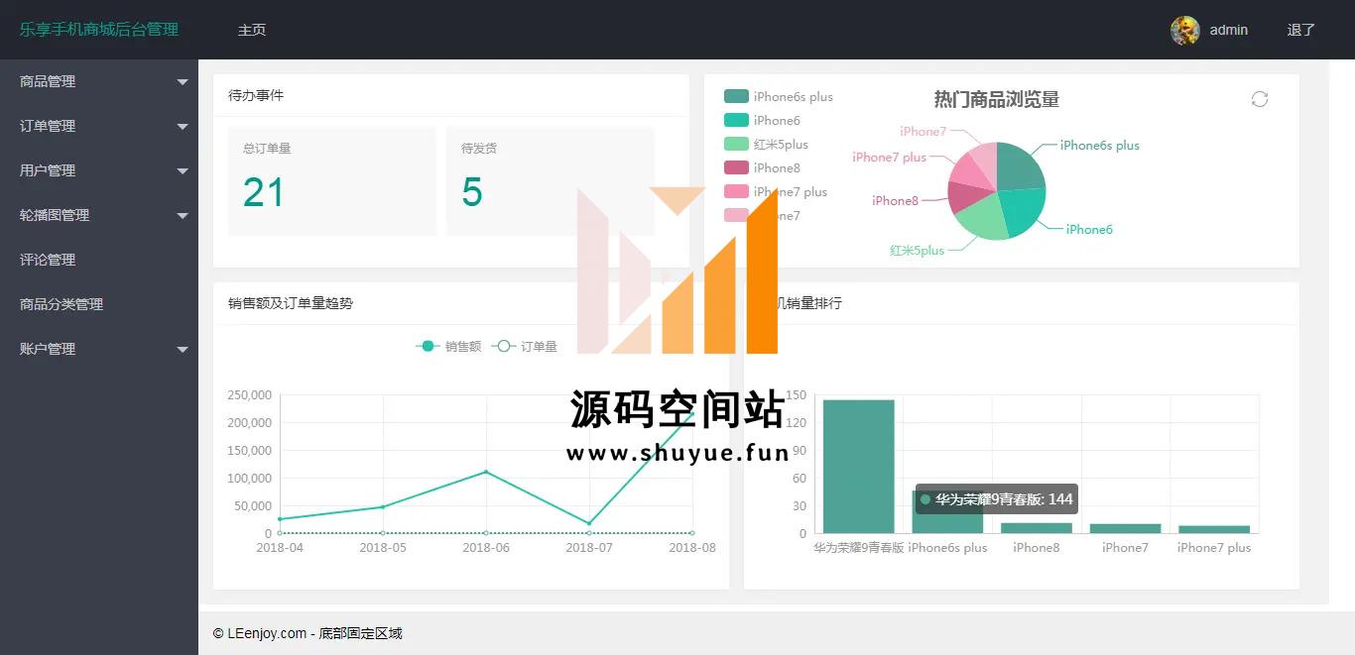1355x655 pixels.
Task: Toggle iPhone6s plus in the pie legend
Action: (x=779, y=96)
